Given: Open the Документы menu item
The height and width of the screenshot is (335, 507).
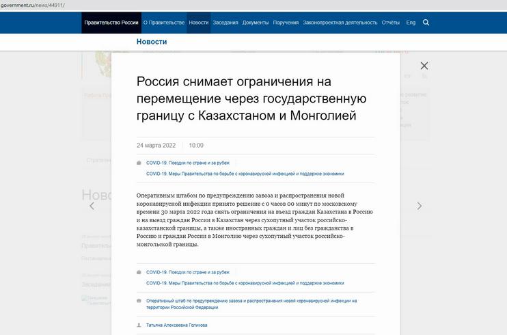Looking at the screenshot, I should click(x=256, y=23).
